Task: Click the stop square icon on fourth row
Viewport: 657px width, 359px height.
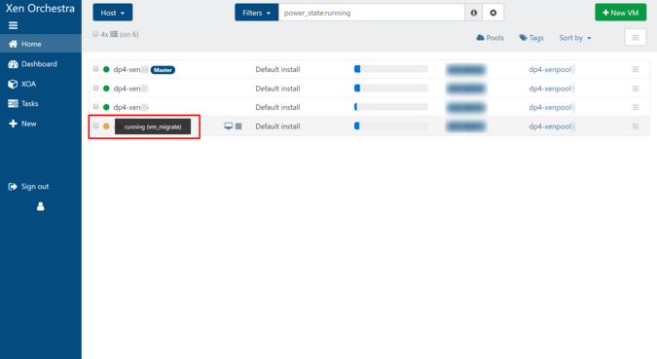Action: point(238,126)
